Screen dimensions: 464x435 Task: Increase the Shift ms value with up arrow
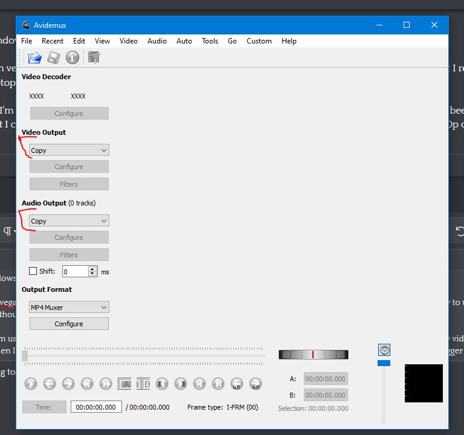click(92, 269)
